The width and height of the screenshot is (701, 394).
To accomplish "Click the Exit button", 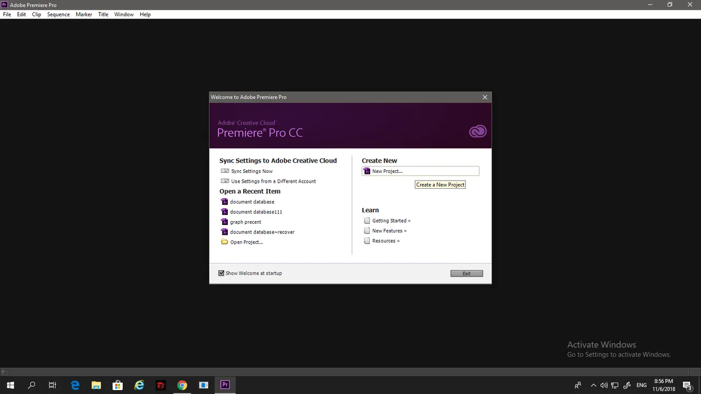I will 467,274.
